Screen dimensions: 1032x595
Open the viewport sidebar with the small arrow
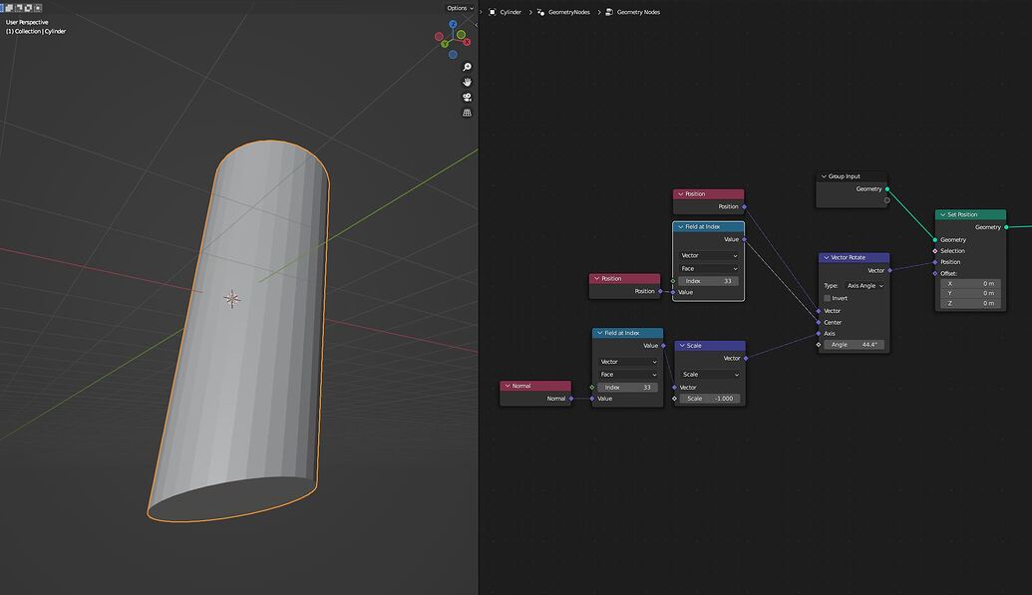(476, 24)
